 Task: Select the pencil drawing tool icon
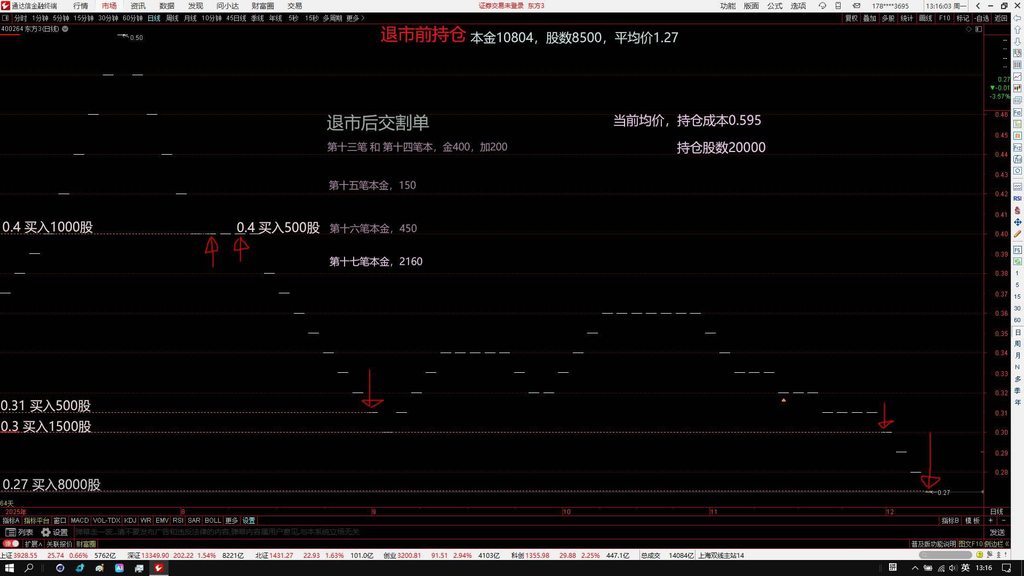click(x=1018, y=234)
